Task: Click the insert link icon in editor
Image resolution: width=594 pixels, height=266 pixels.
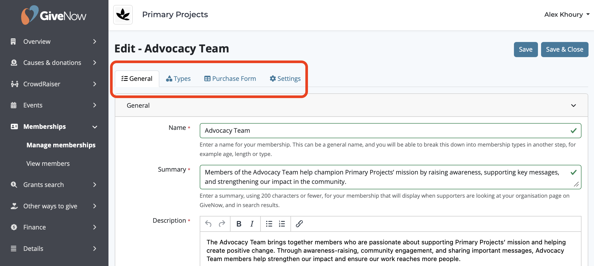Action: tap(299, 224)
